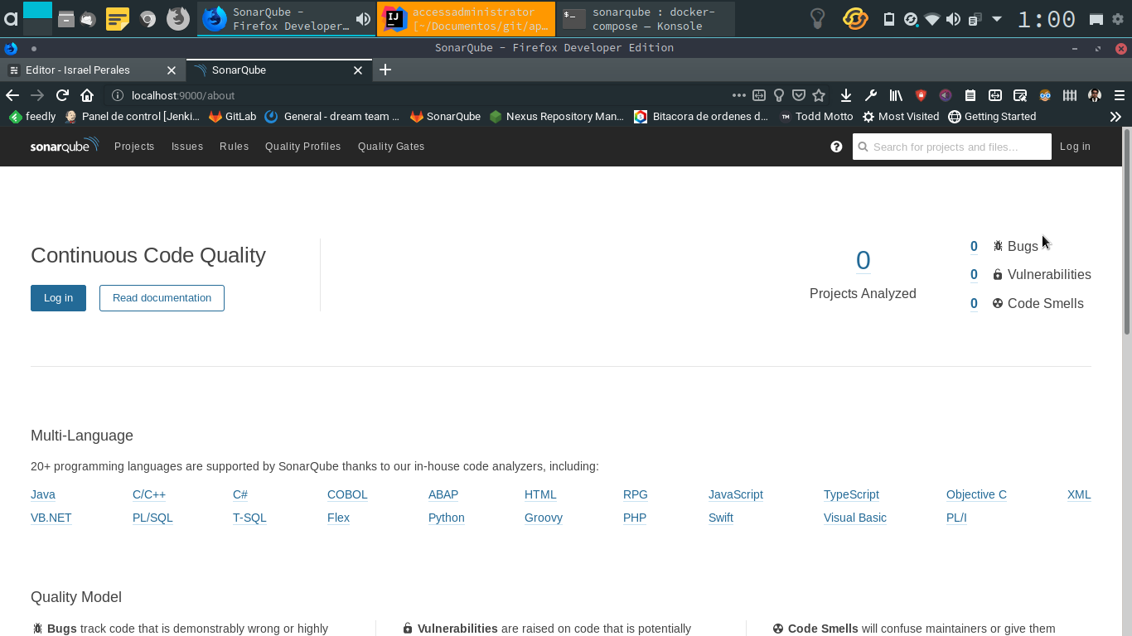This screenshot has height=636, width=1132.
Task: Open the Firefox account avatar icon
Action: coord(1095,95)
